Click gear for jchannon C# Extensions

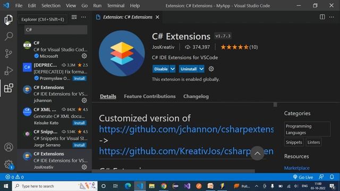pyautogui.click(x=84, y=100)
